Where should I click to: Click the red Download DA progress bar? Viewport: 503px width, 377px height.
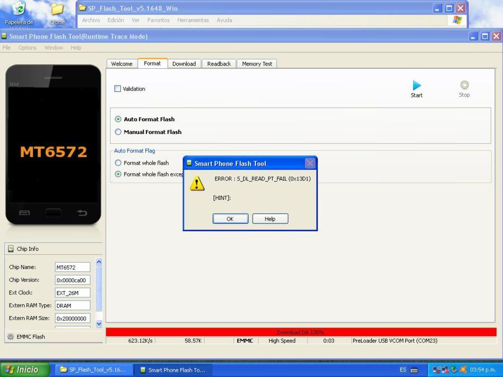(301, 332)
